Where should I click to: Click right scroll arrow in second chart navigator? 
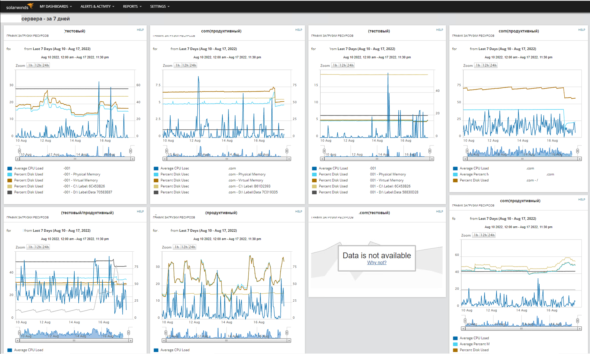click(x=289, y=159)
